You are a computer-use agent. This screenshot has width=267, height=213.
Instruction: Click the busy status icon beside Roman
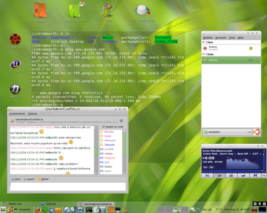point(205,48)
